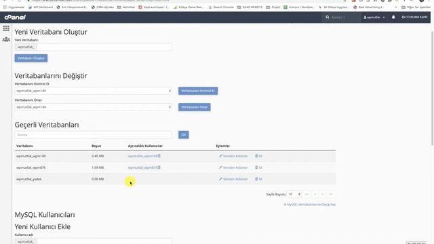The width and height of the screenshot is (434, 244).
Task: Click the 0.45 MB size cell
Action: pyautogui.click(x=98, y=156)
